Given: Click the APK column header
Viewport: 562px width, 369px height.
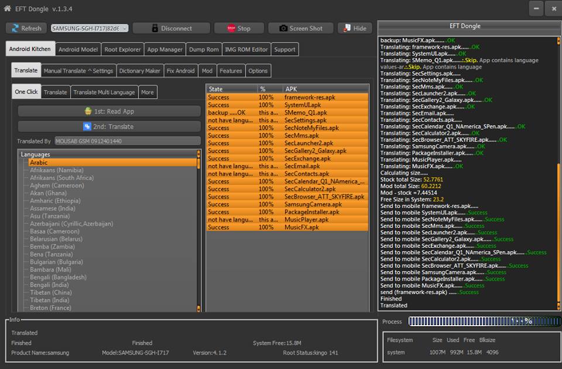Looking at the screenshot, I should tap(325, 89).
